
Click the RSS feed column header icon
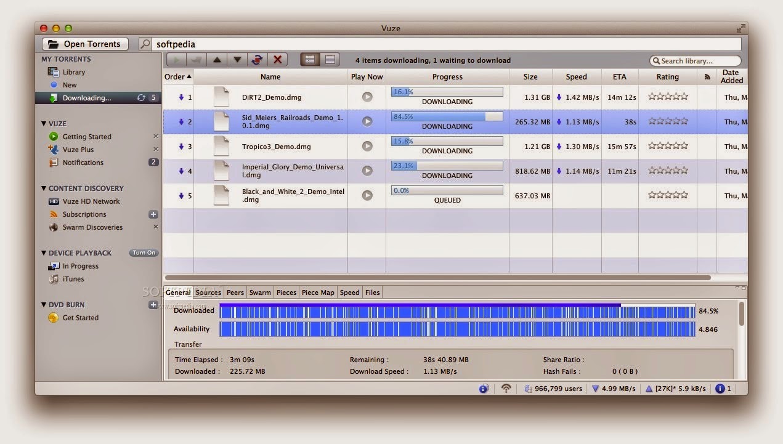707,77
